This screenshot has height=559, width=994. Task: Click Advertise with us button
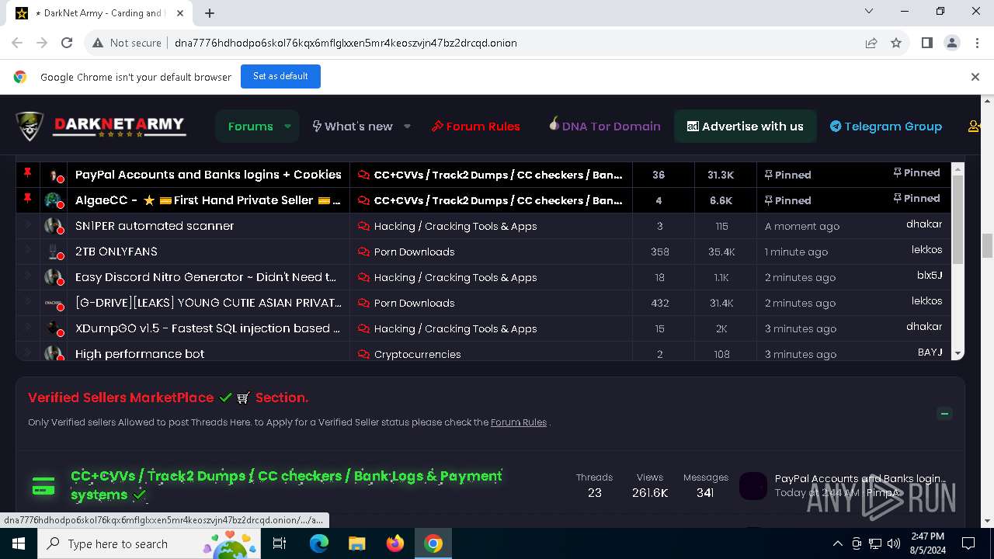(745, 127)
